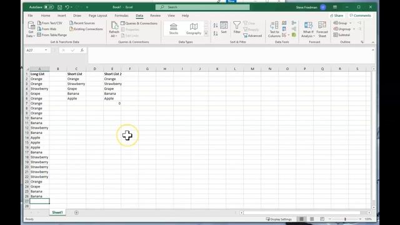Image resolution: width=400 pixels, height=225 pixels.
Task: Click the horizontal scrollbar right arrow
Action: 369,212
